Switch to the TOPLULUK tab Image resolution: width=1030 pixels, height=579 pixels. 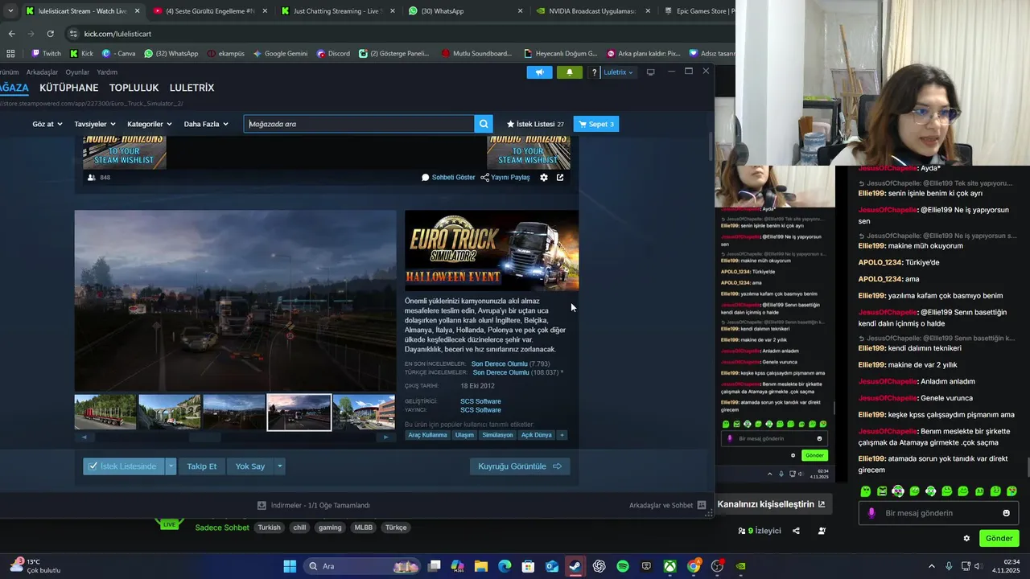(134, 88)
